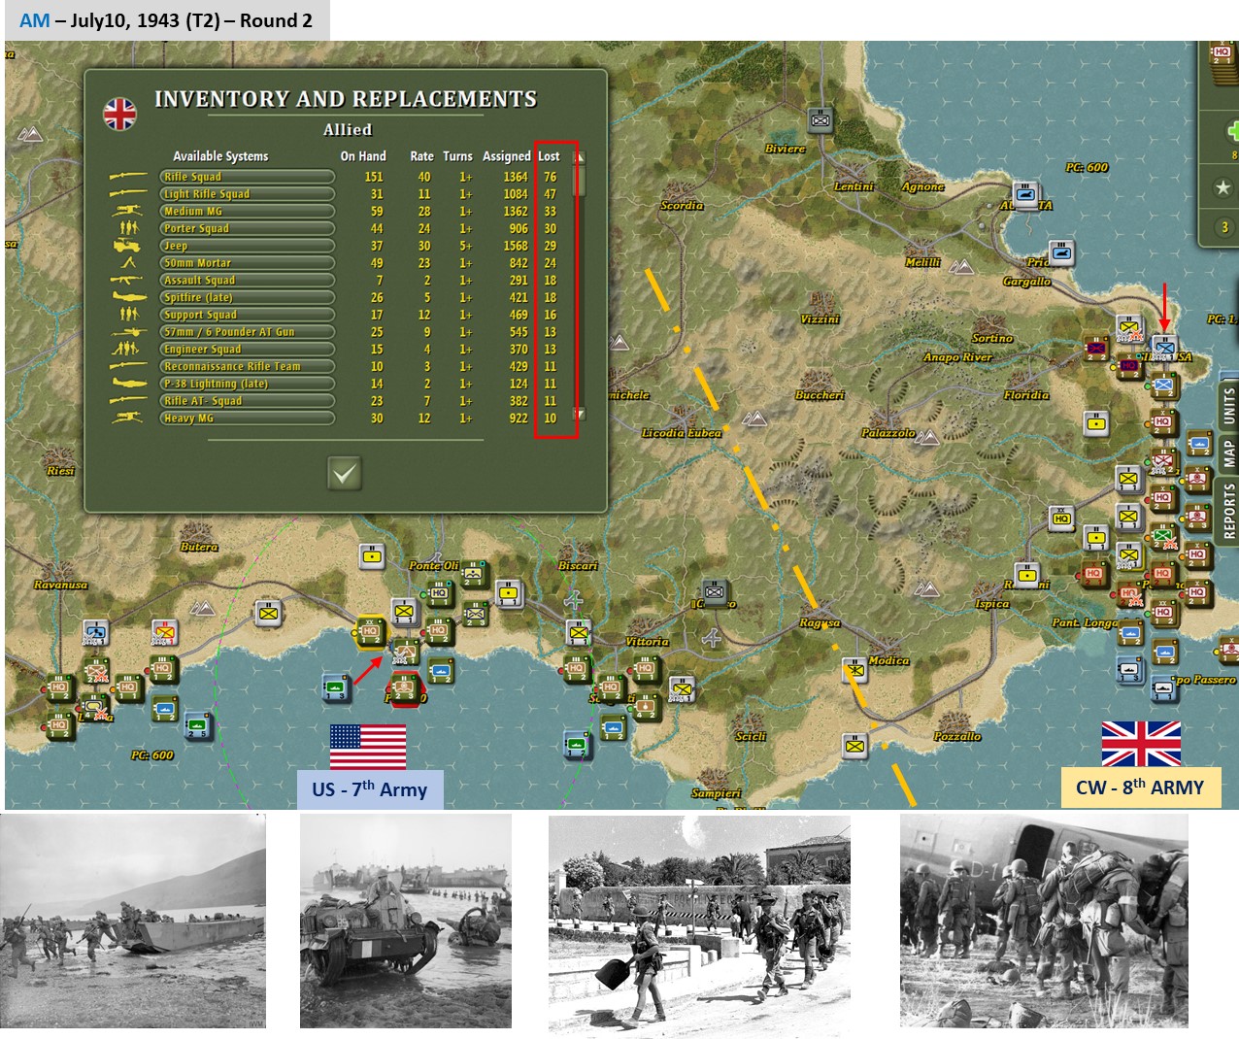The height and width of the screenshot is (1039, 1239).
Task: Select the yellow-highlighted HQ counter on US beach
Action: pyautogui.click(x=370, y=631)
